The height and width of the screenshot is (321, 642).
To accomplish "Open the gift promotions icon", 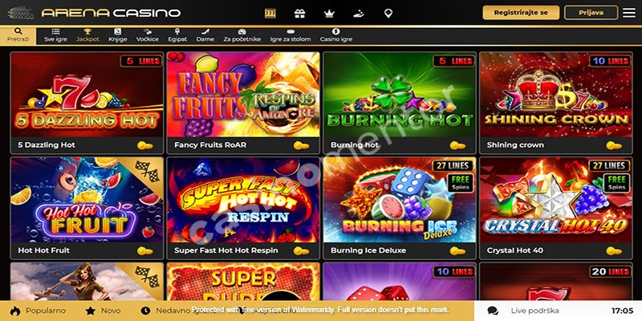I will [x=299, y=13].
